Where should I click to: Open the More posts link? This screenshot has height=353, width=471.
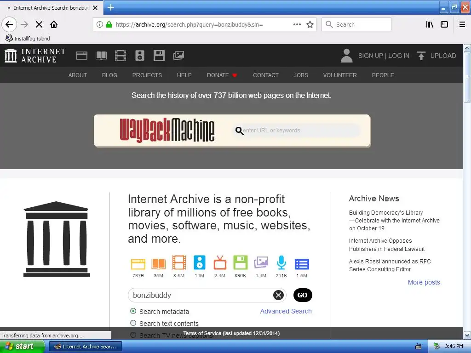point(424,282)
